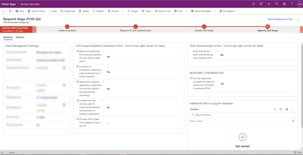Open advanced find filter icon
The image size is (303, 155).
click(277, 4)
